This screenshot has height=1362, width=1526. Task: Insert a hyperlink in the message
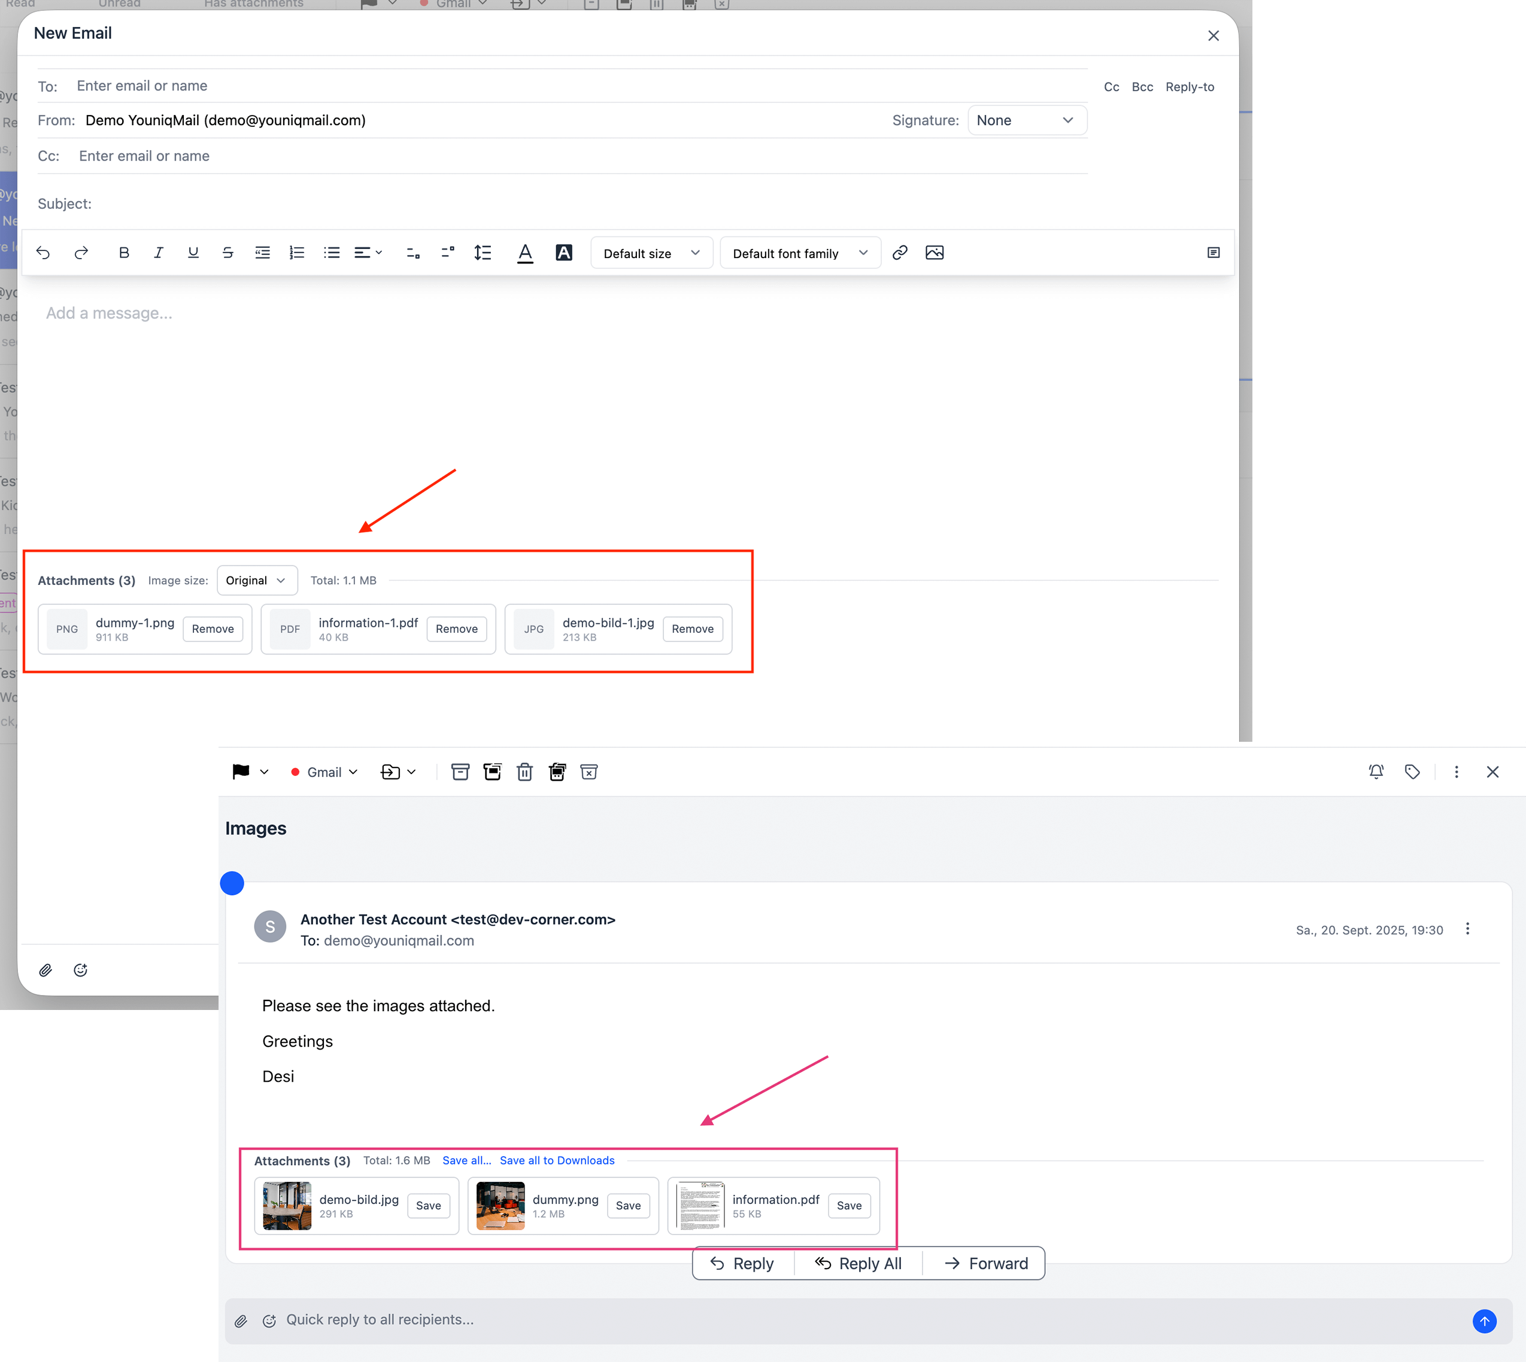click(x=900, y=253)
